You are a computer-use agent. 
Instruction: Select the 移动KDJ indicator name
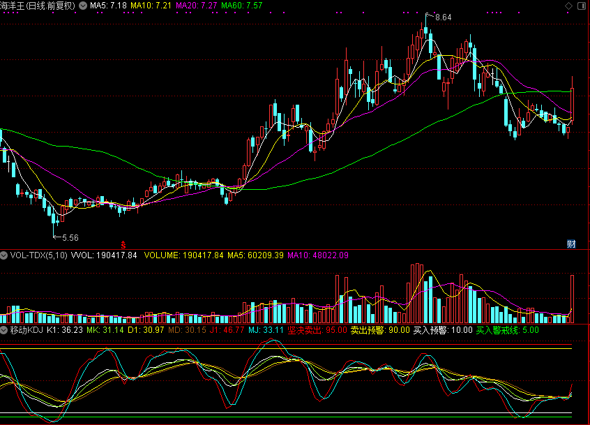[26, 329]
